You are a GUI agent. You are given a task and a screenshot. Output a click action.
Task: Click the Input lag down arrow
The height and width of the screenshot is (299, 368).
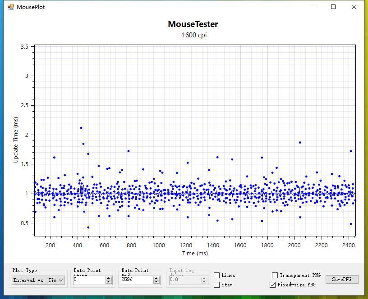click(204, 281)
